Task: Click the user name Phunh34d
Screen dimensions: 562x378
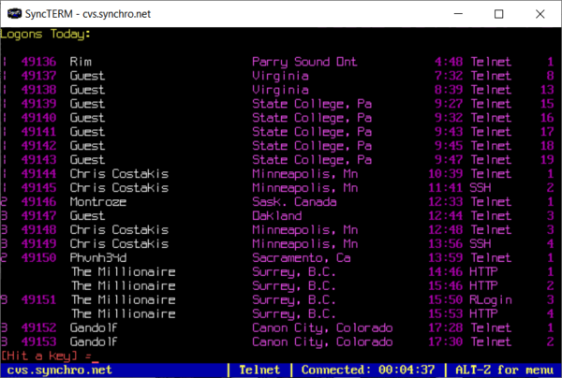Action: [98, 257]
